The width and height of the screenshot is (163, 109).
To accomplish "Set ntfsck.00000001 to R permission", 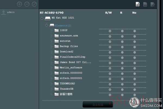I will 122,79.
